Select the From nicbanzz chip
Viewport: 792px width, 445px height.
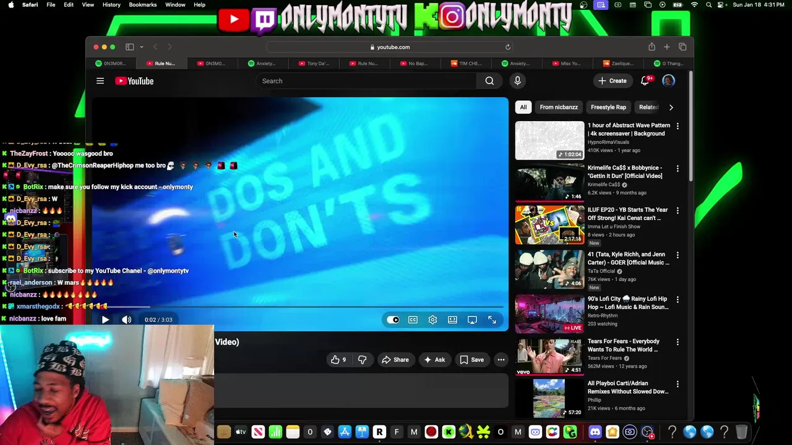coord(559,107)
